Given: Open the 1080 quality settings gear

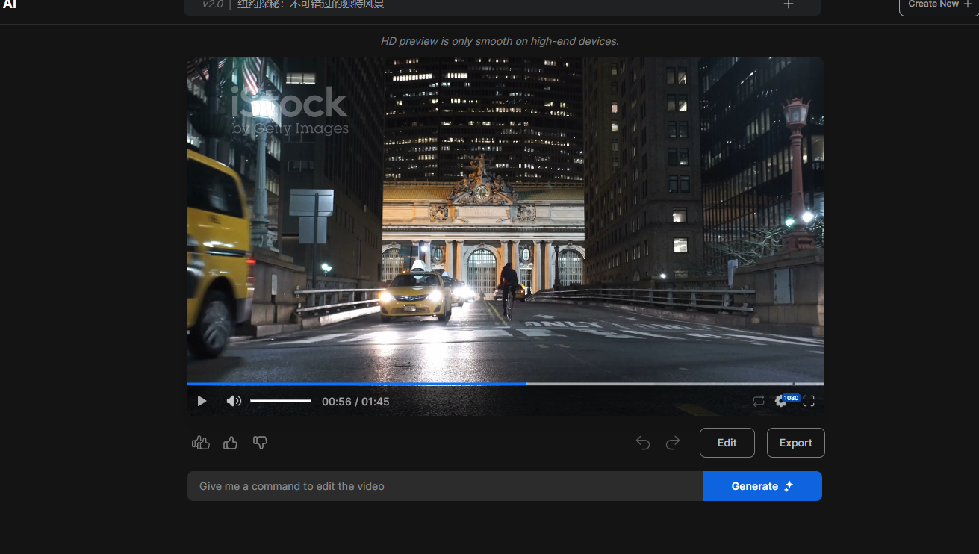Looking at the screenshot, I should click(x=781, y=401).
